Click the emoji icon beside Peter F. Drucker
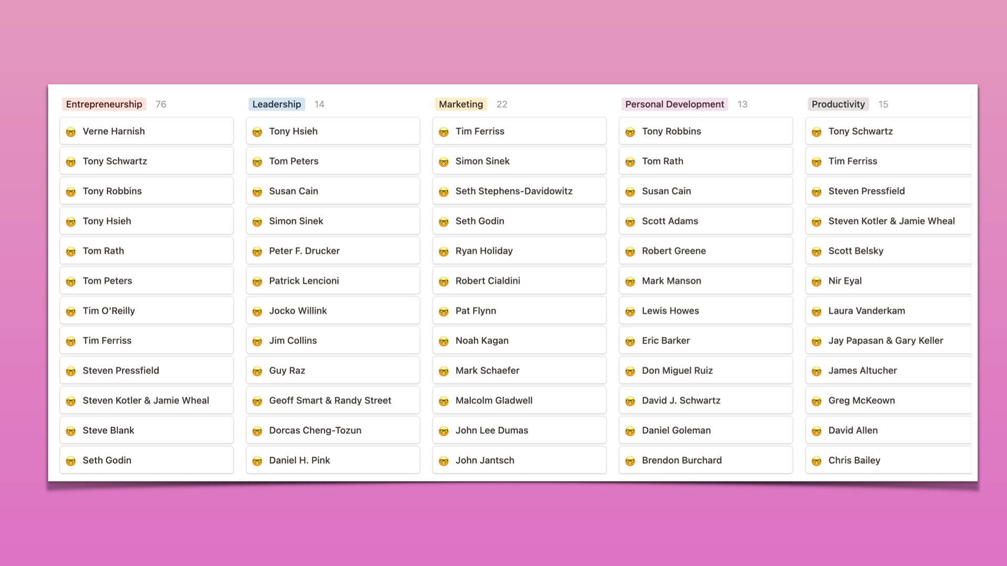 tap(257, 252)
